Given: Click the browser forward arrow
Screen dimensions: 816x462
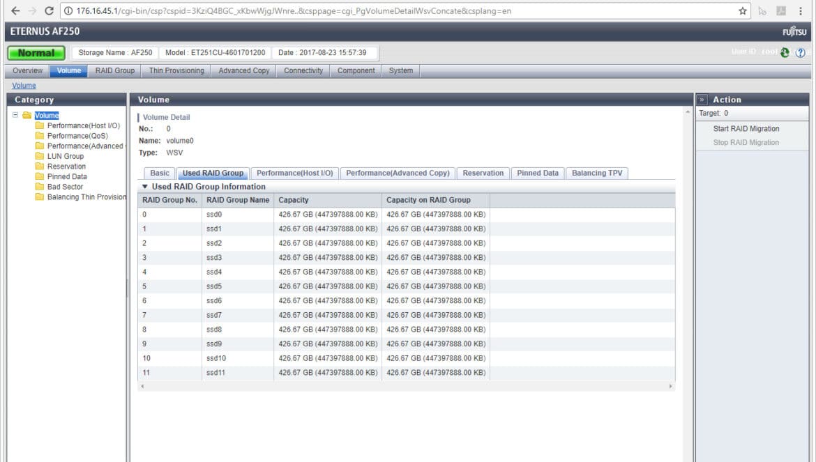Looking at the screenshot, I should [32, 11].
